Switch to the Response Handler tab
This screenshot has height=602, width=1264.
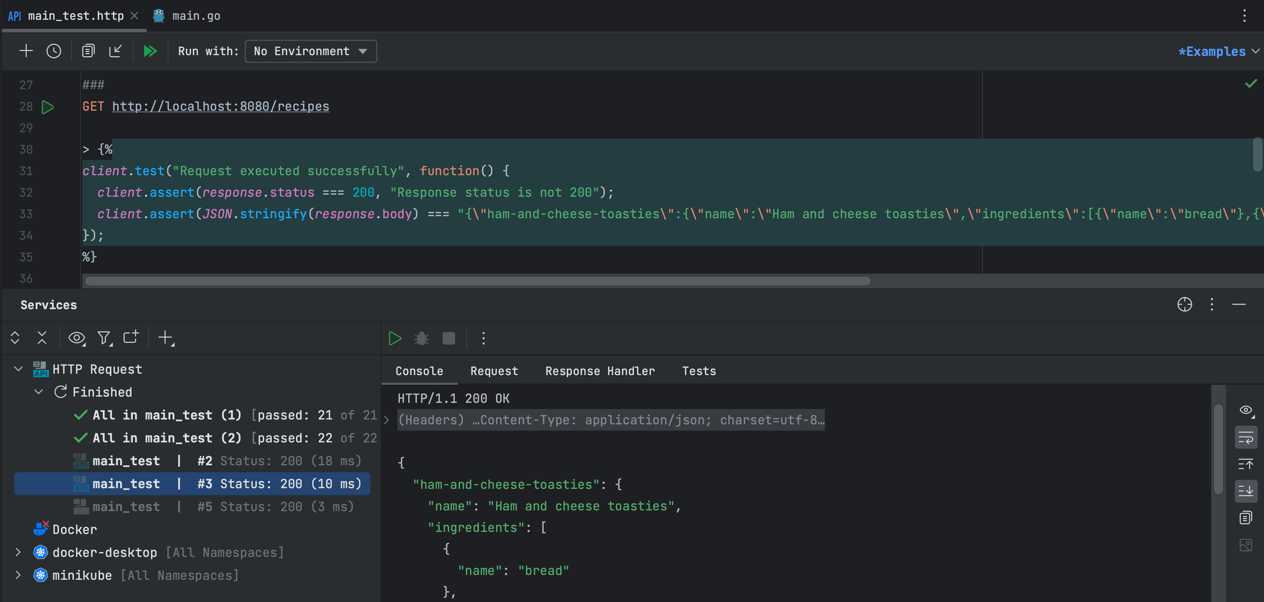point(600,371)
